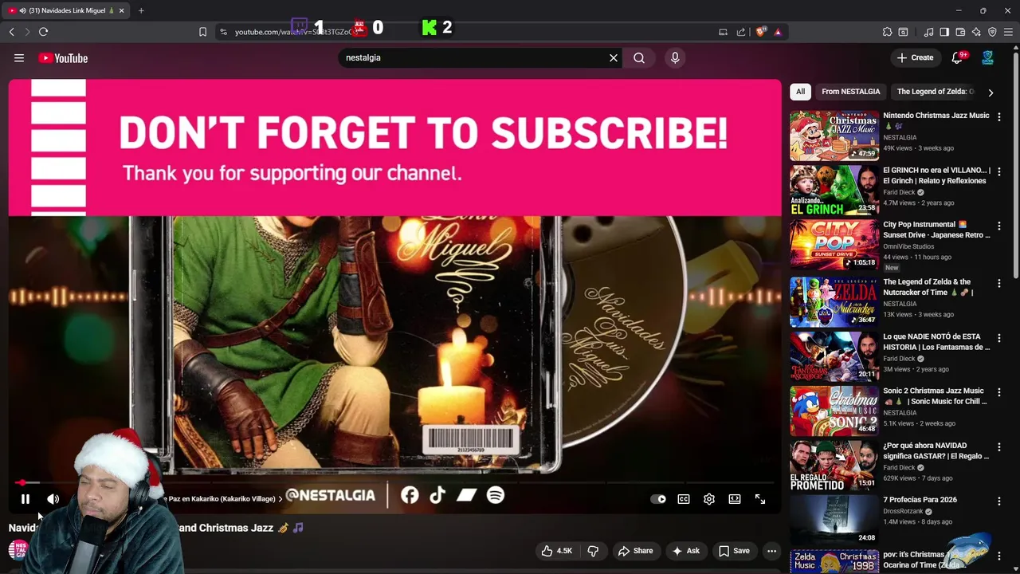Image resolution: width=1020 pixels, height=574 pixels.
Task: Toggle closed captions with the CC button
Action: [x=684, y=499]
